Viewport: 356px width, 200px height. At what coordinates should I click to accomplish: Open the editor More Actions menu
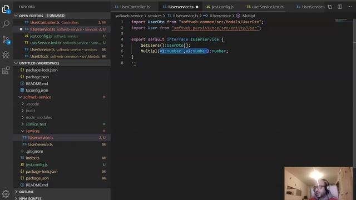(x=349, y=7)
